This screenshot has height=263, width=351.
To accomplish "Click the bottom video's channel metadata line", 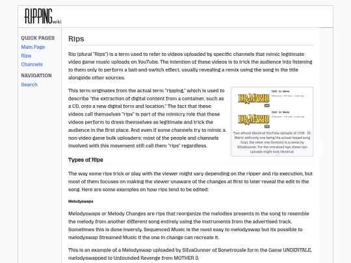I will tap(288, 116).
